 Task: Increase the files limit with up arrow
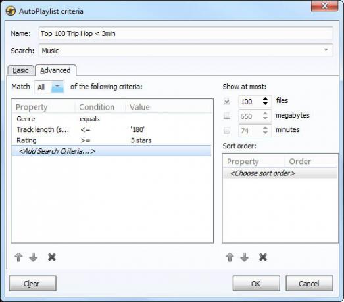(x=265, y=98)
